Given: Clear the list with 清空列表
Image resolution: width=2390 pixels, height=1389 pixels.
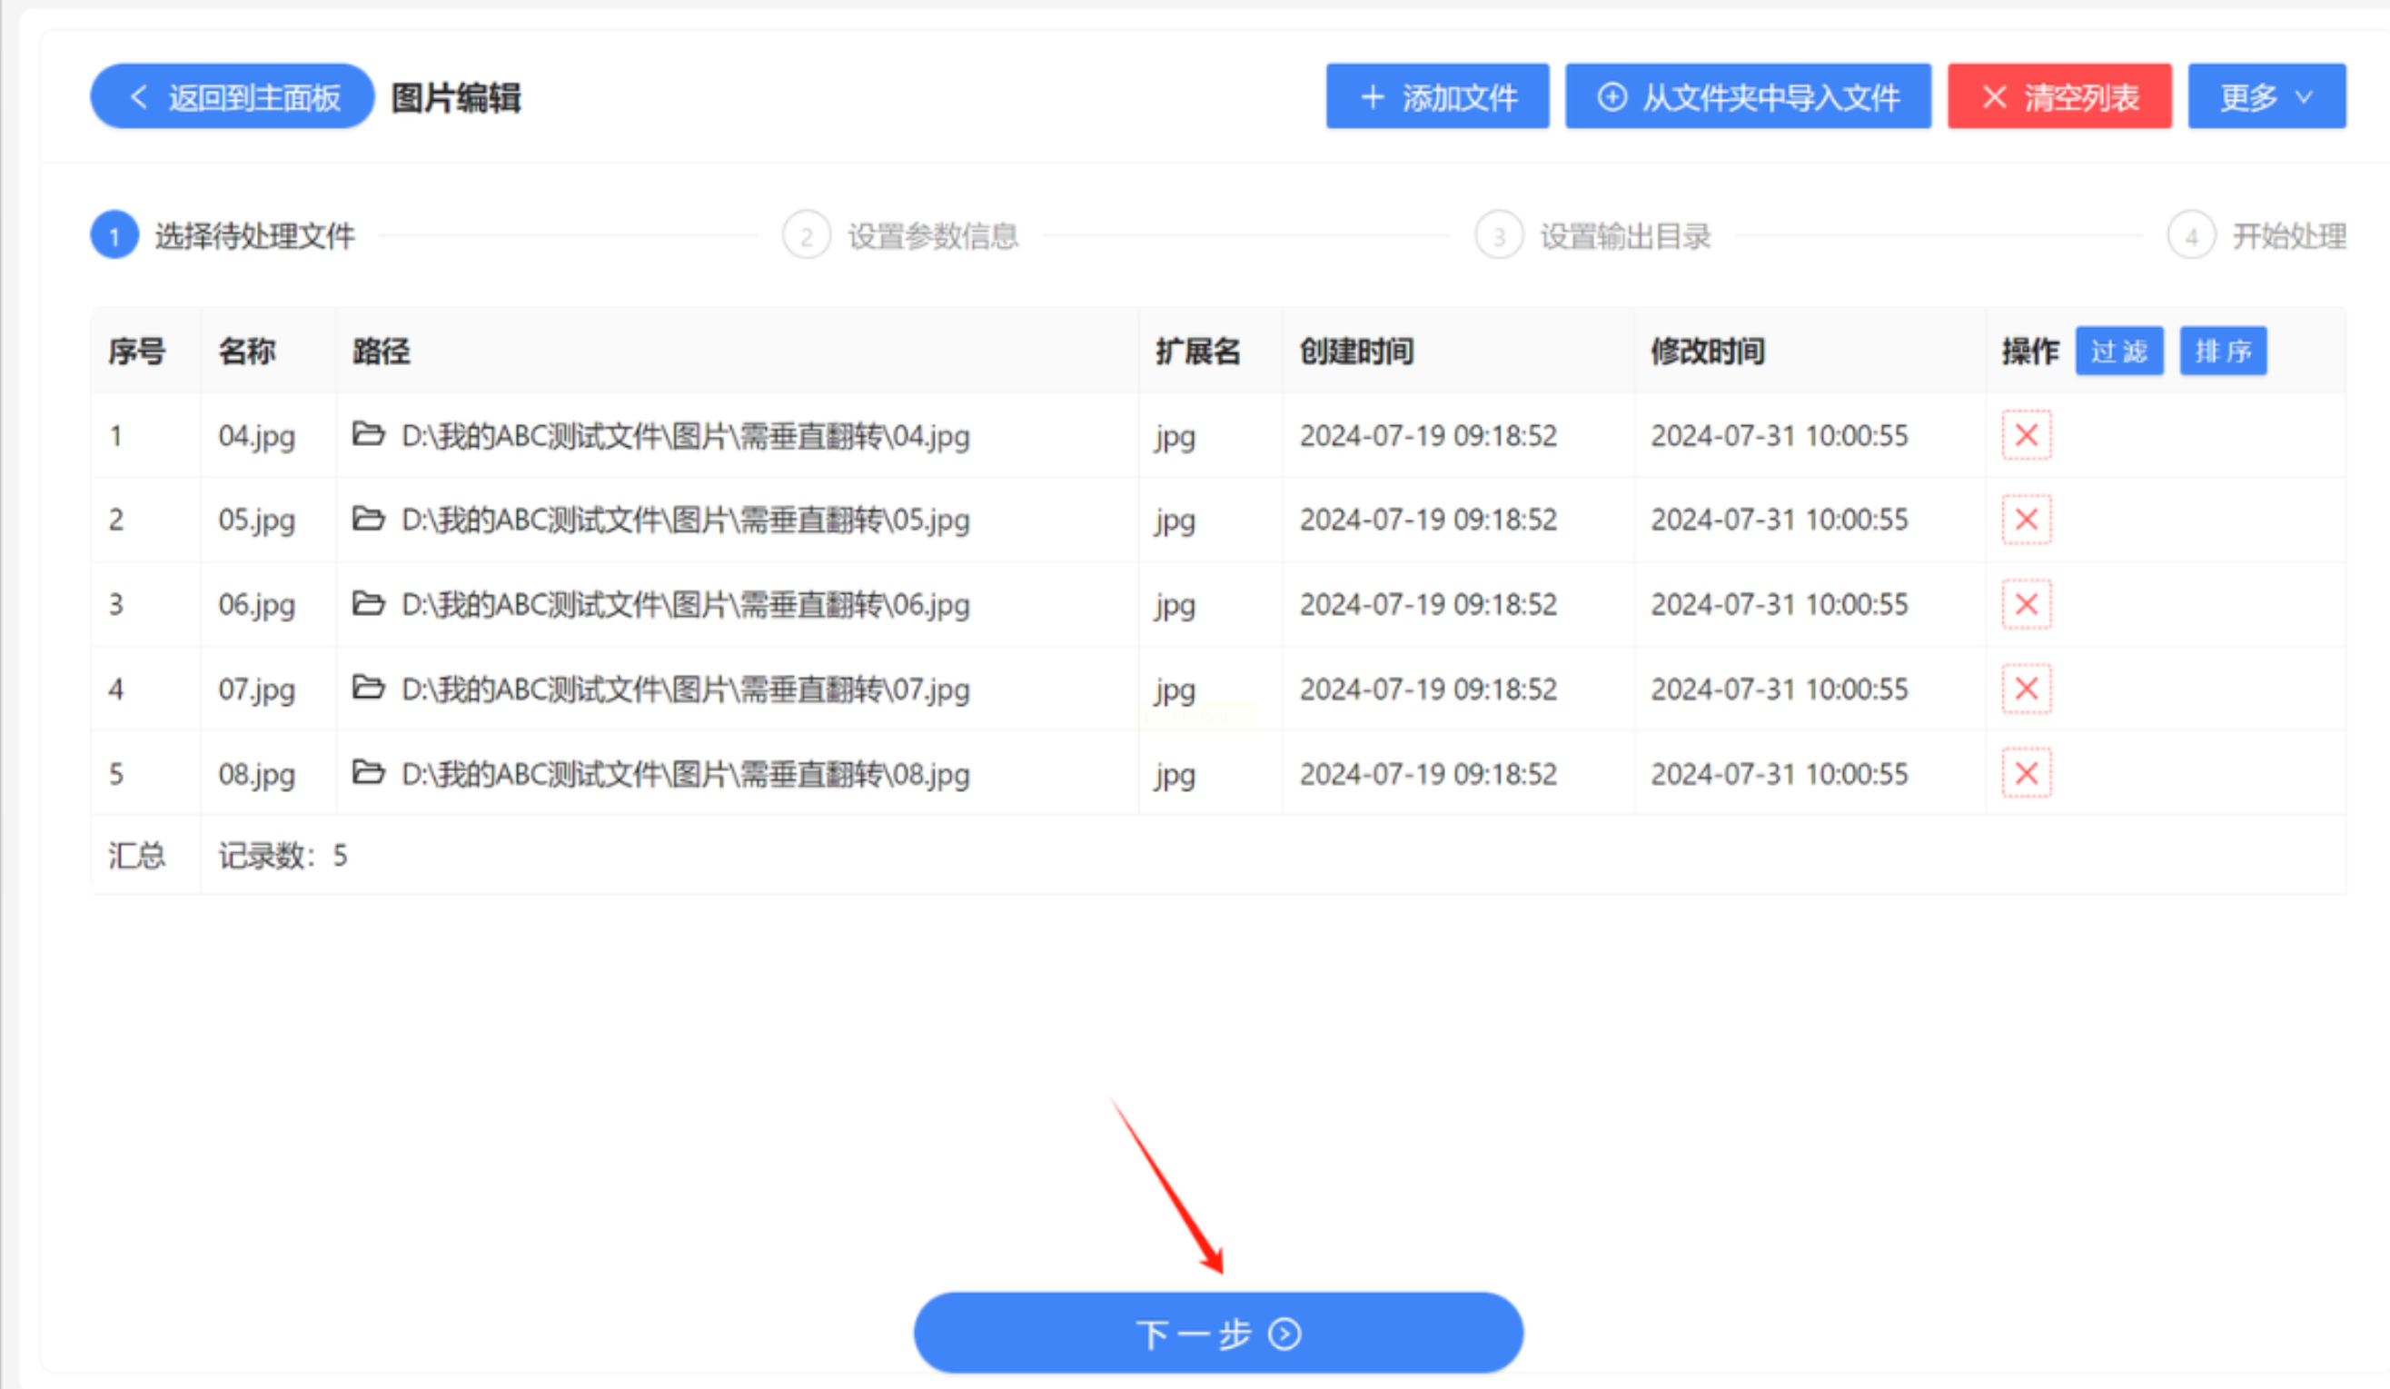Looking at the screenshot, I should pos(2059,97).
